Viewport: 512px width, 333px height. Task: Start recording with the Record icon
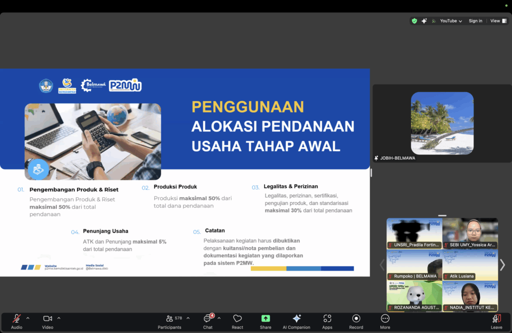click(x=356, y=318)
